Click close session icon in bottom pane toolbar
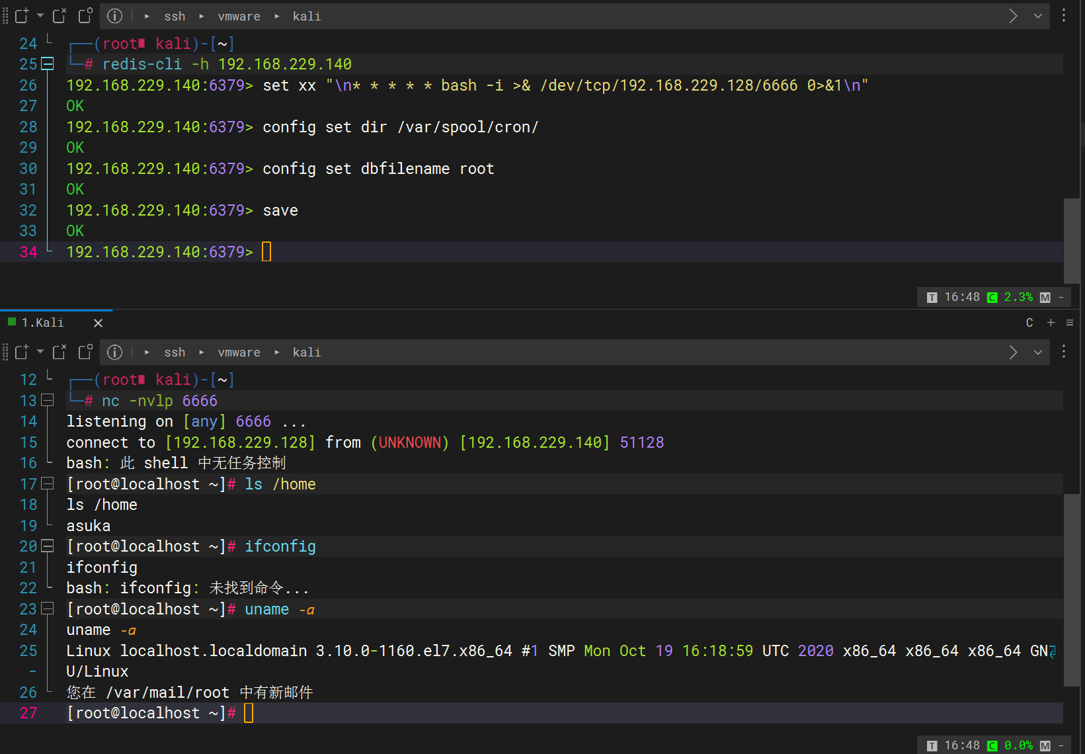This screenshot has height=754, width=1085. pos(60,352)
